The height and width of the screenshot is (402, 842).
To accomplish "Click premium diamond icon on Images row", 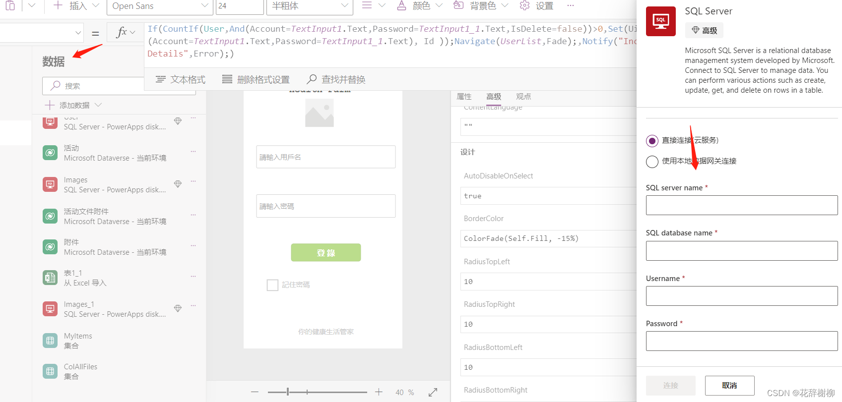I will (178, 184).
